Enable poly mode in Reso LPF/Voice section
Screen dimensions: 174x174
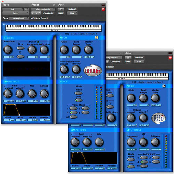pos(131,167)
